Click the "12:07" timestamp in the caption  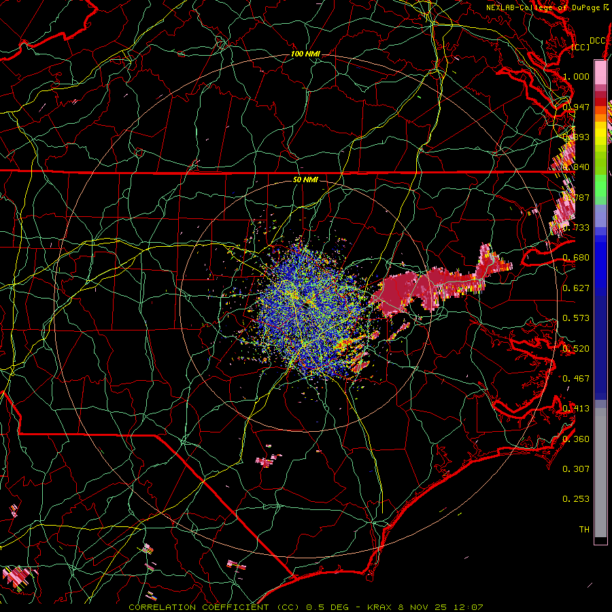(x=468, y=607)
